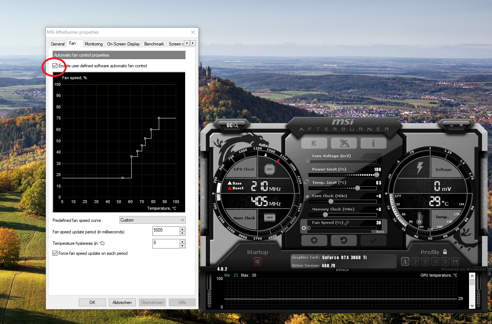Open the partially visible Screen capture tab
The image size is (492, 324).
pyautogui.click(x=175, y=44)
